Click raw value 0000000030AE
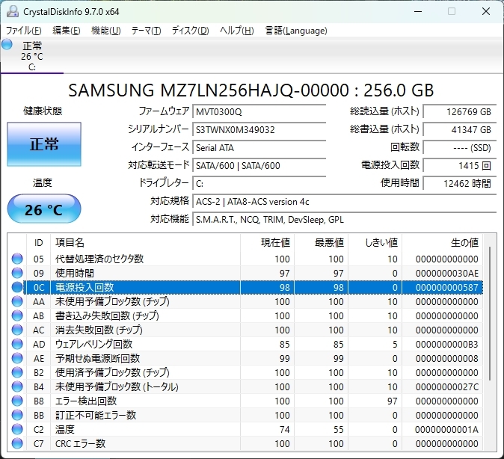 [x=446, y=273]
